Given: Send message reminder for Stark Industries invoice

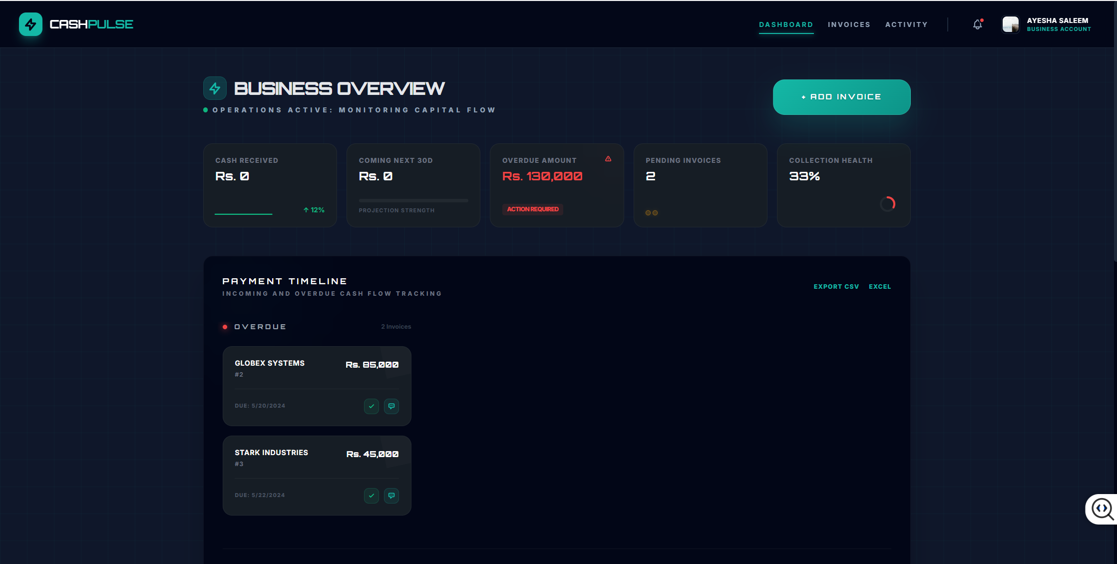Looking at the screenshot, I should click(x=391, y=496).
